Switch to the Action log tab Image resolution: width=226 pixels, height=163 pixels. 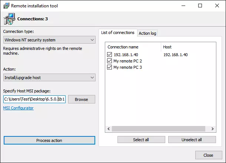(147, 33)
